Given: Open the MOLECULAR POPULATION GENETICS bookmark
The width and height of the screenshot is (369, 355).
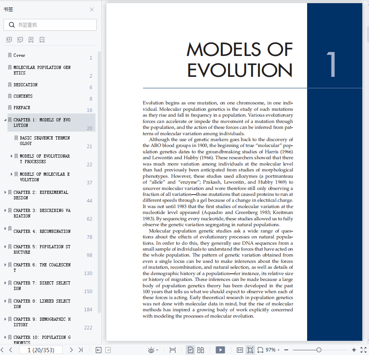Looking at the screenshot, I should (42, 70).
